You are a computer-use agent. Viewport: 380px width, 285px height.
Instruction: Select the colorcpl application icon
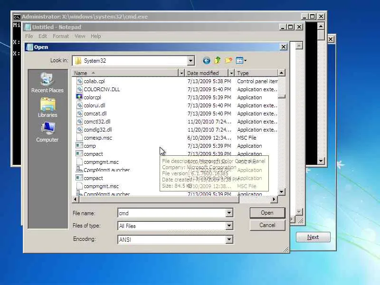(x=79, y=97)
